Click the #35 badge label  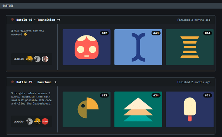[208, 95]
